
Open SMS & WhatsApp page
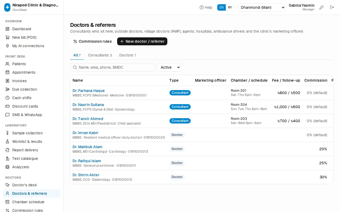coord(32,115)
